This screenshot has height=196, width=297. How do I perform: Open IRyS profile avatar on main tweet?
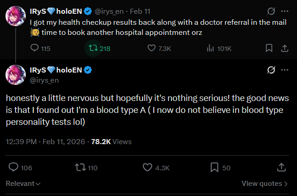16,75
